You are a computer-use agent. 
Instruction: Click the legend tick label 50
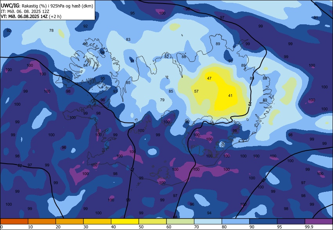(141, 227)
